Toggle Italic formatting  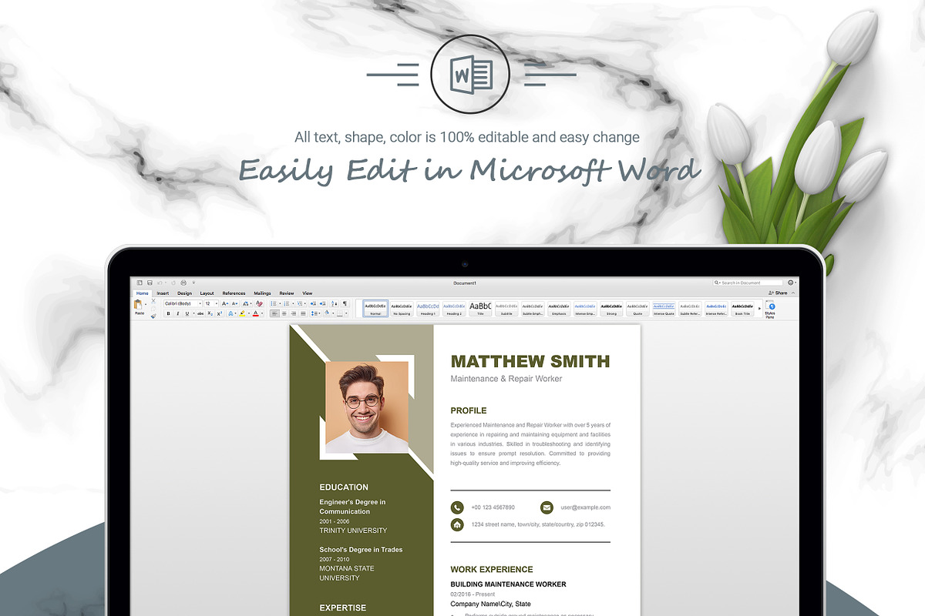pyautogui.click(x=178, y=313)
